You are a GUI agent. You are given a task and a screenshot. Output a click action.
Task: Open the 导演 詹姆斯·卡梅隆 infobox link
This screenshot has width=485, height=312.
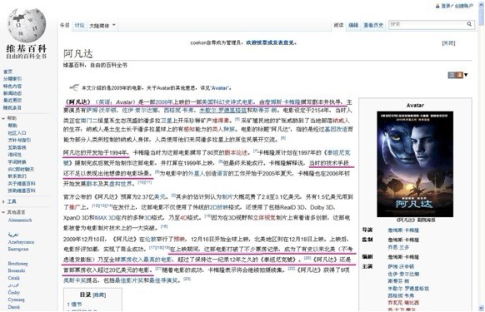[x=403, y=230]
